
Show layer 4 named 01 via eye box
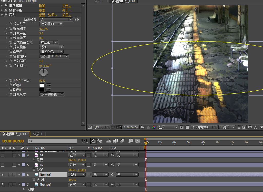pyautogui.click(x=3, y=155)
